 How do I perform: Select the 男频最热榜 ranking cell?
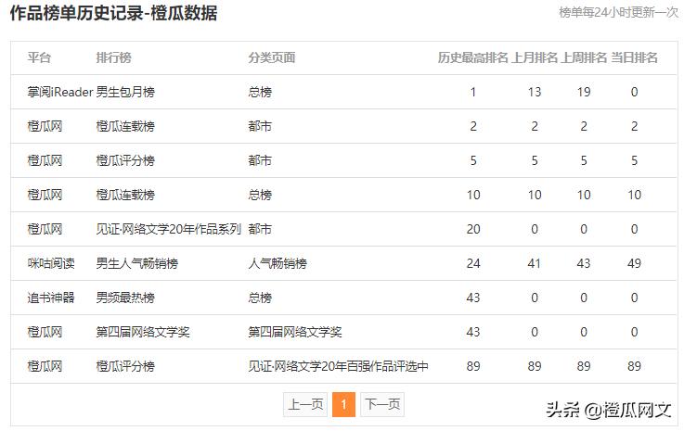(125, 298)
